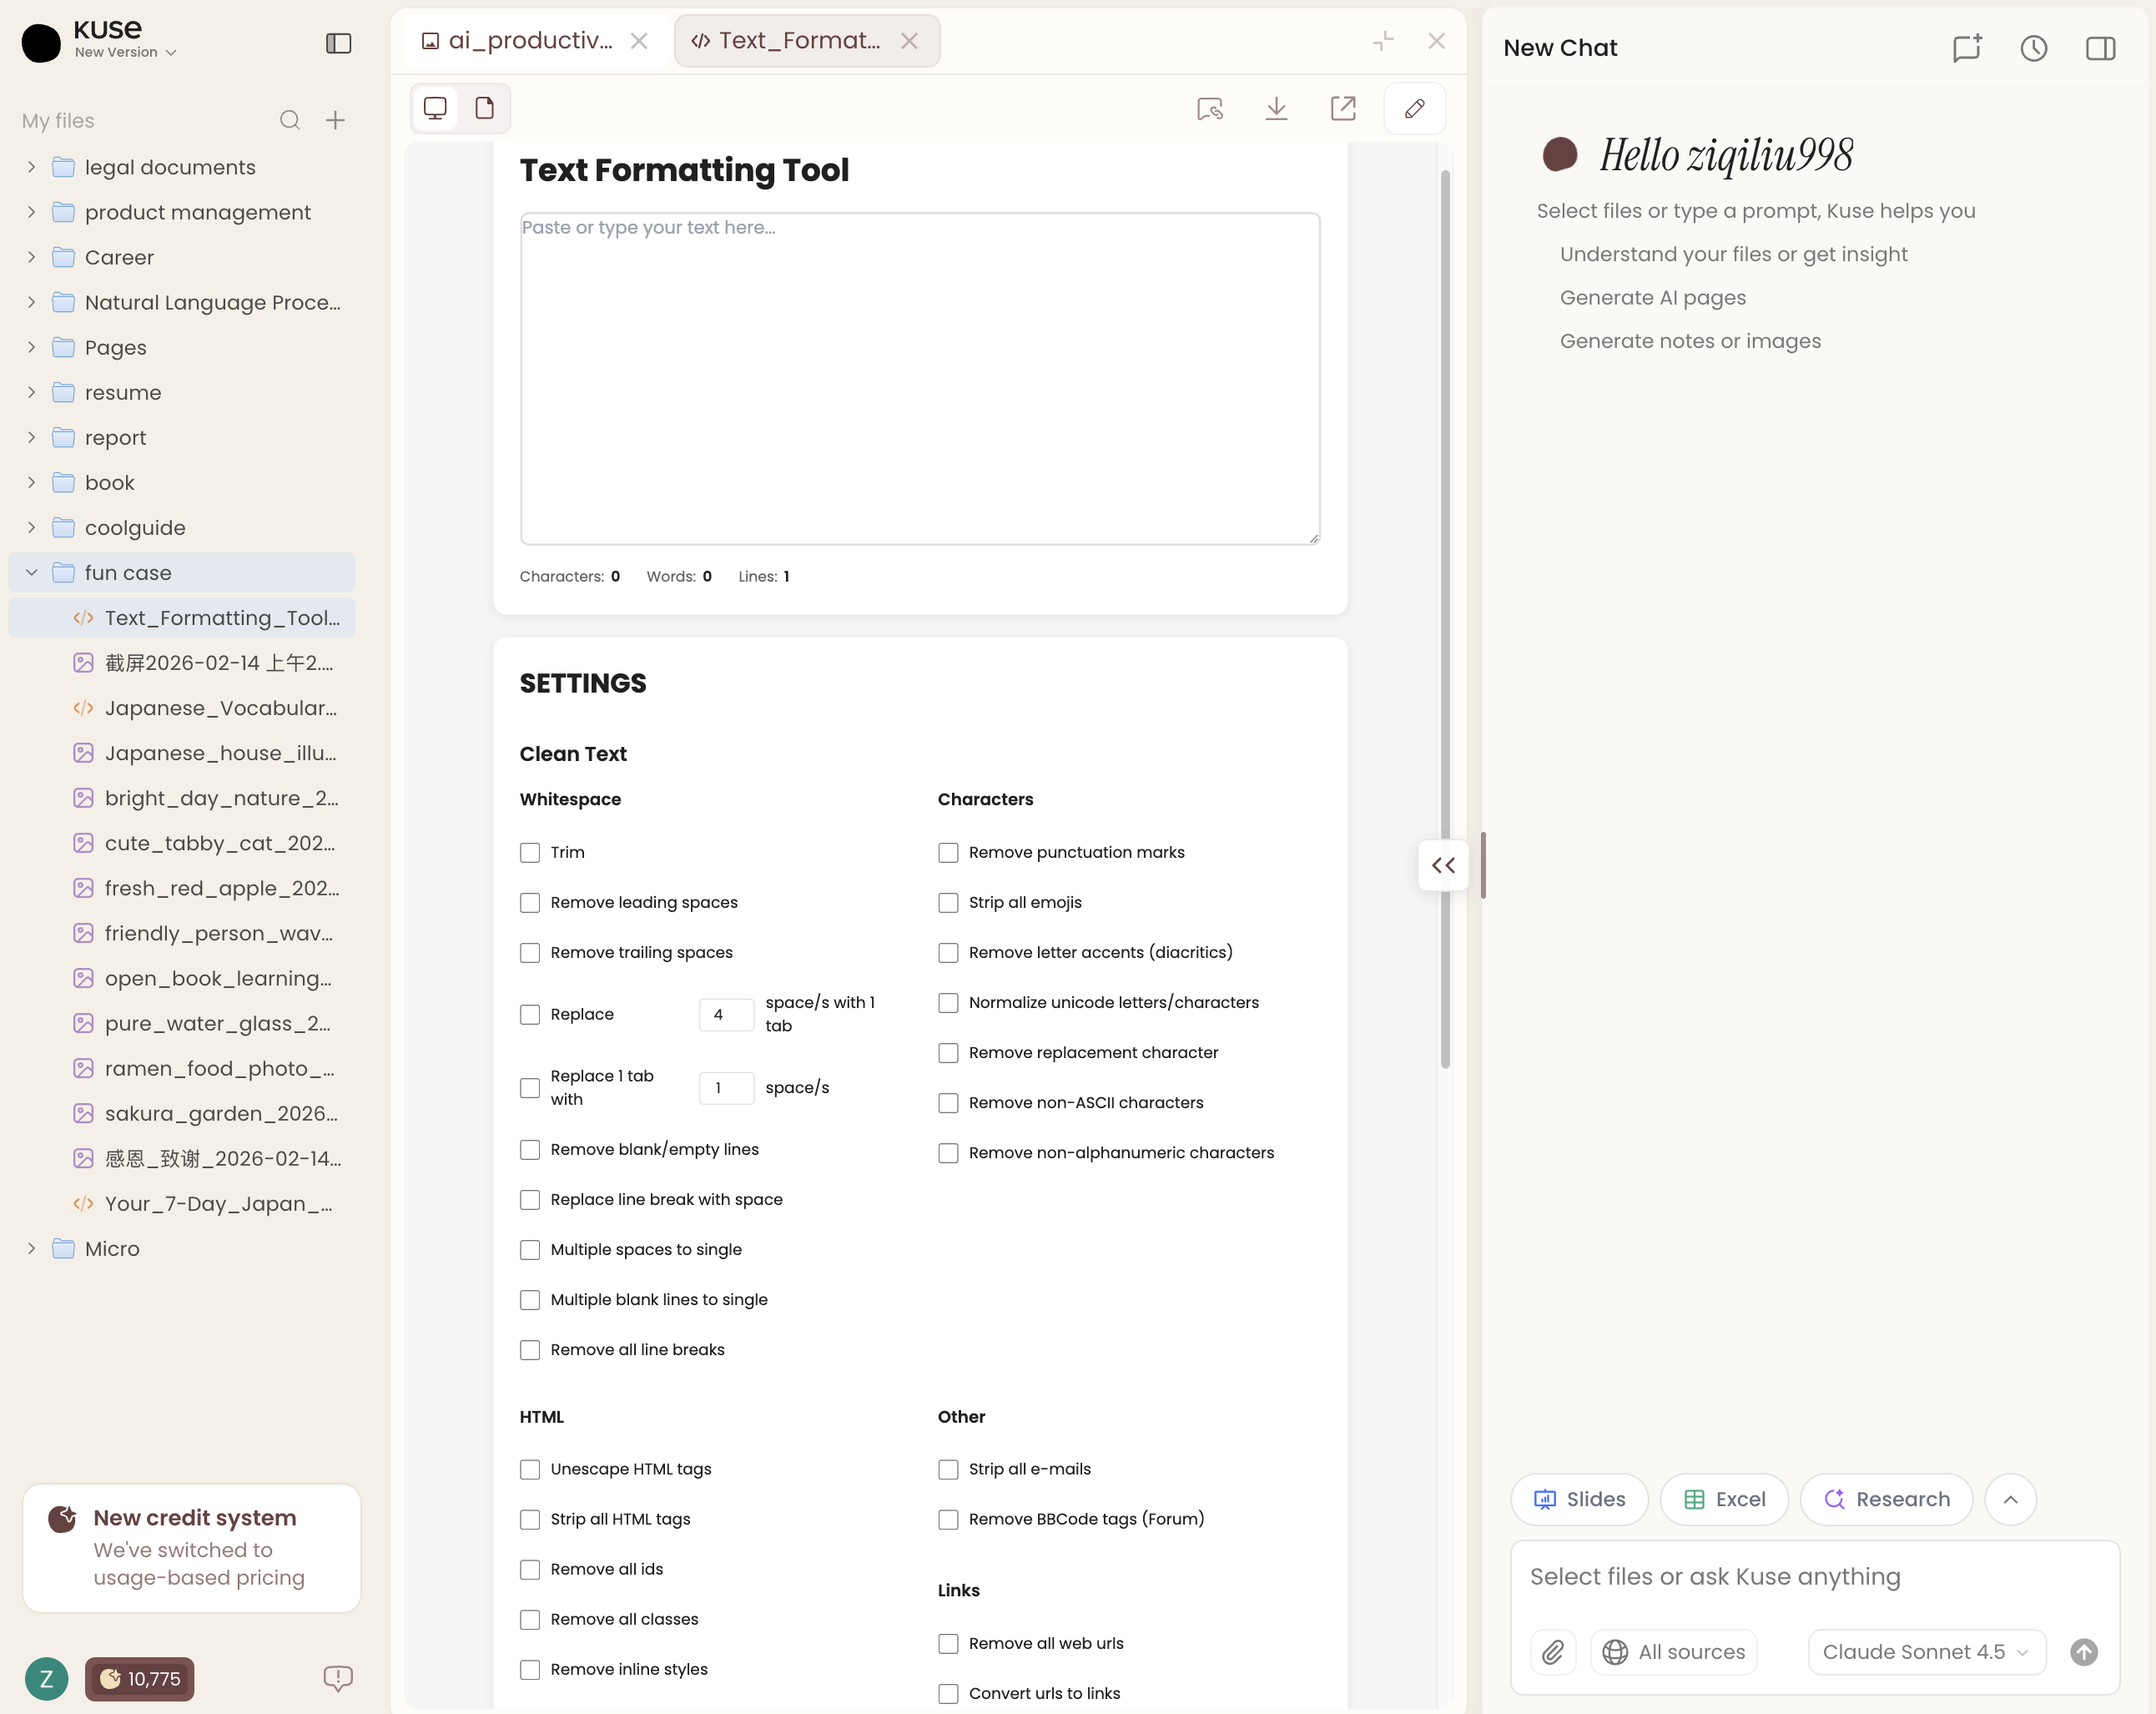This screenshot has height=1714, width=2156.
Task: Click the preview vertical scrollbar
Action: click(1445, 620)
